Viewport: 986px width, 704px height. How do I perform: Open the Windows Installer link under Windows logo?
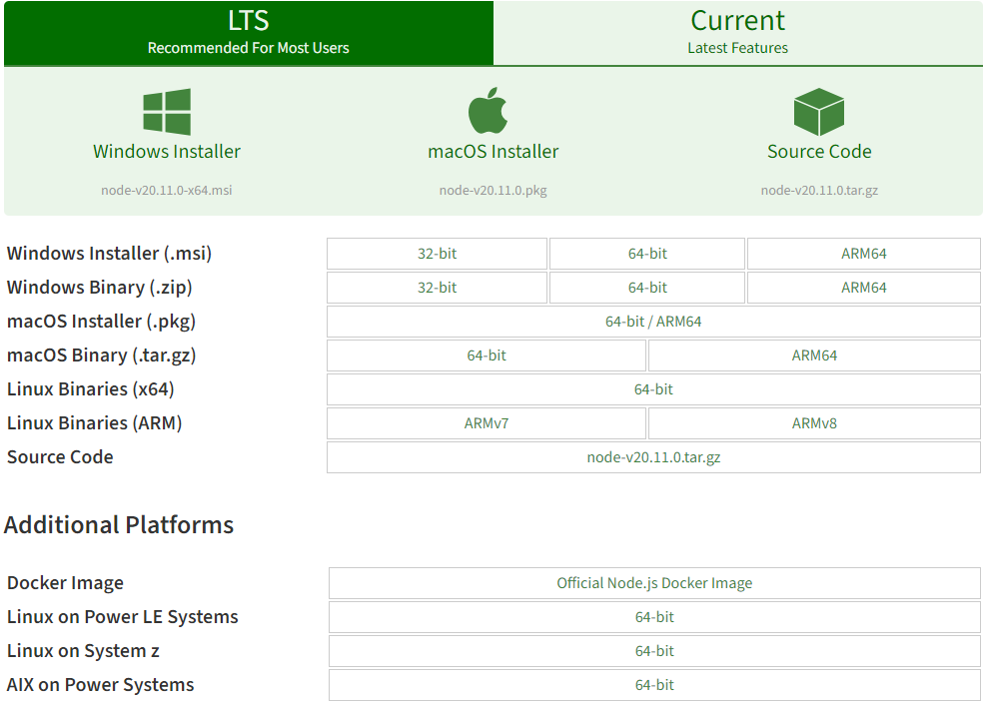coord(167,152)
